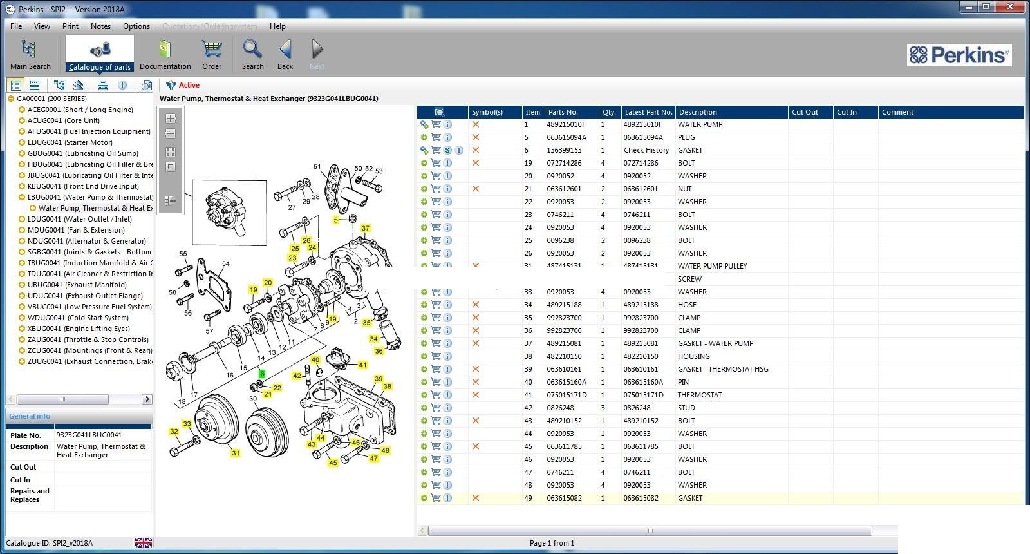Add THERMOSTAT item 41 to cart

(x=436, y=395)
